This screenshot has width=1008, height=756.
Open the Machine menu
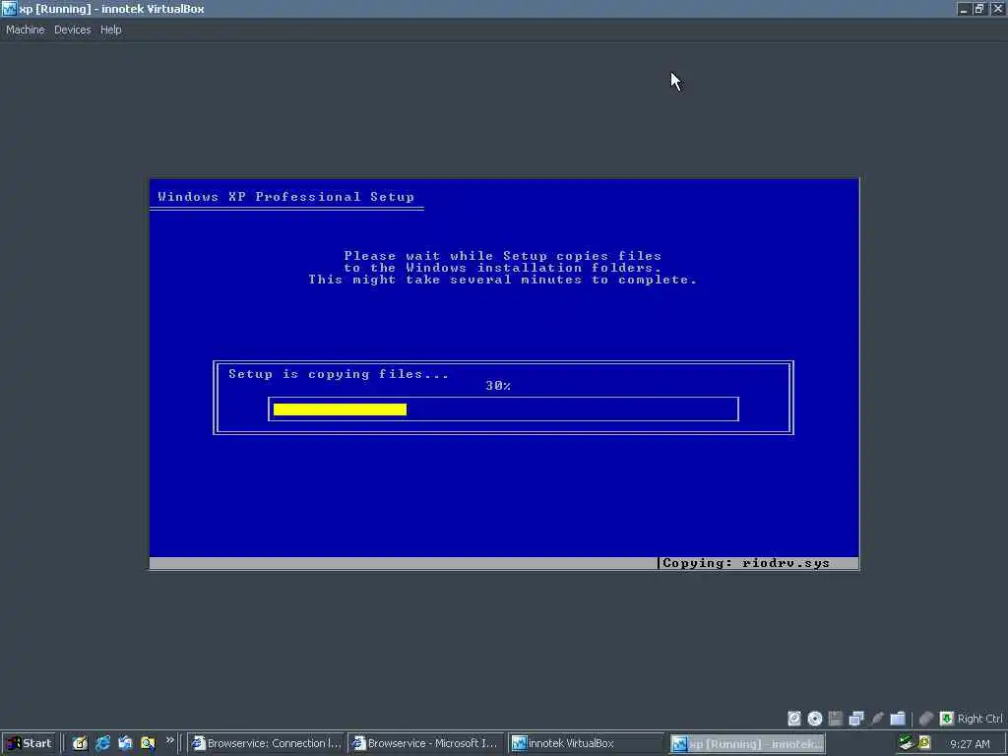pyautogui.click(x=26, y=30)
